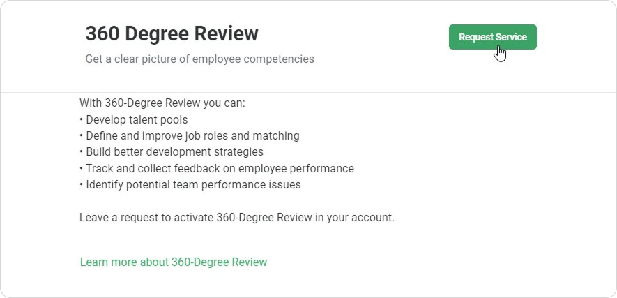Click the bullet dot before 'Identify potential team'
Viewport: 617px width, 298px height.
(x=82, y=185)
